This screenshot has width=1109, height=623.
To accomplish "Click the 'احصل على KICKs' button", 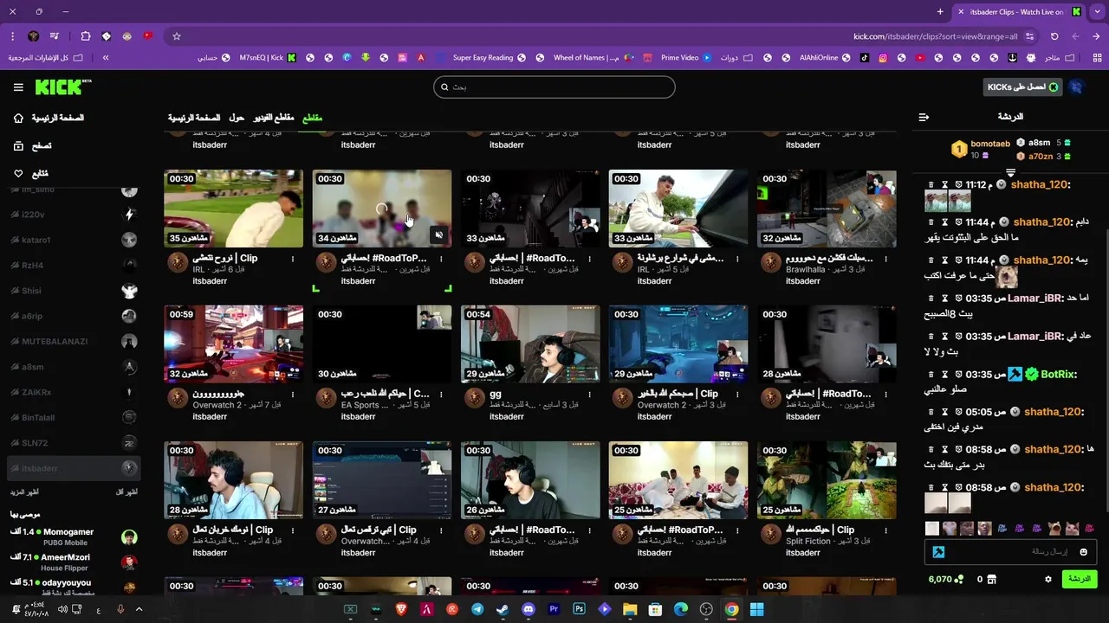I will 1023,87.
